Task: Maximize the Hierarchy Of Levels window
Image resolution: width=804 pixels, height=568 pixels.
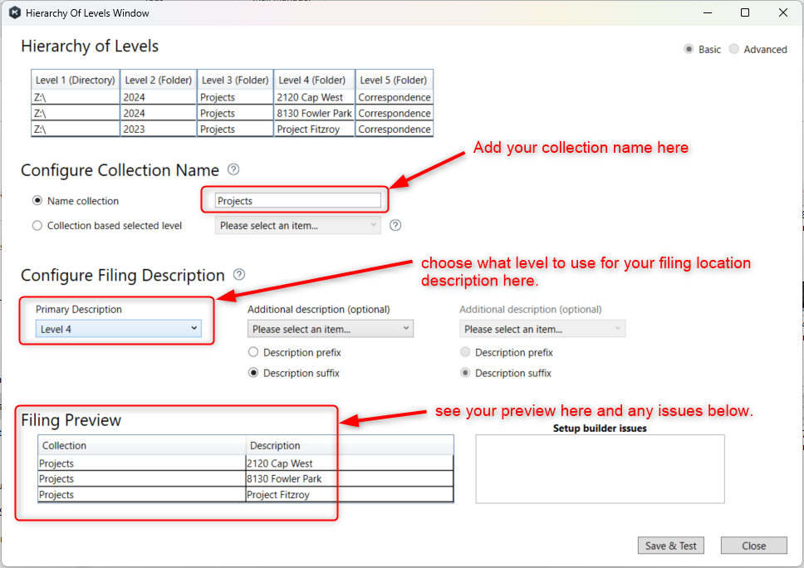Action: 745,12
